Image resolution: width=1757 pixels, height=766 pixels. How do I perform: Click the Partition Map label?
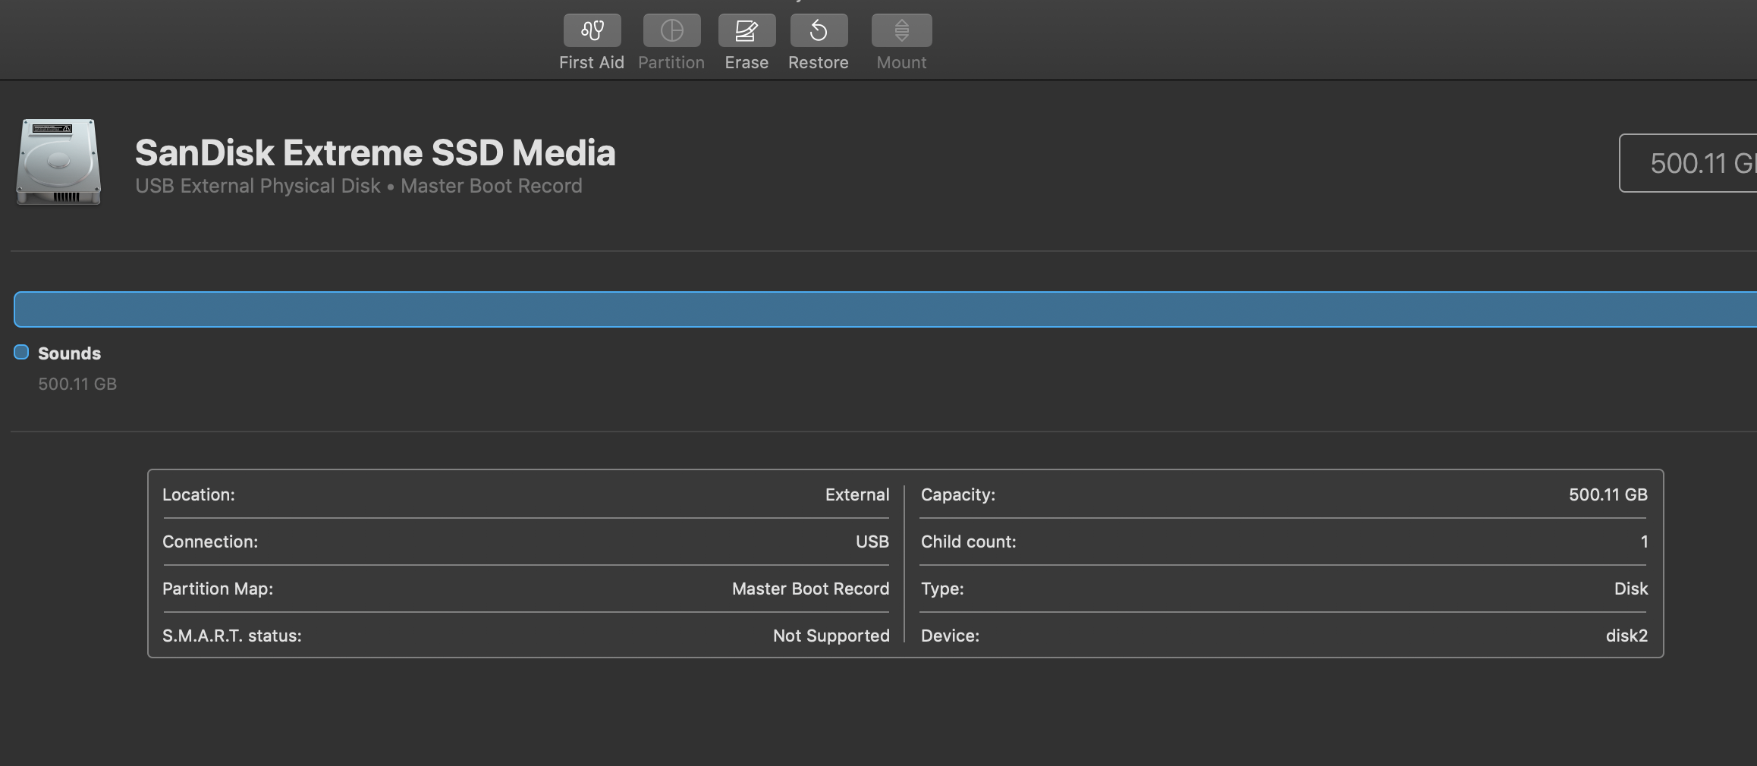click(x=218, y=589)
